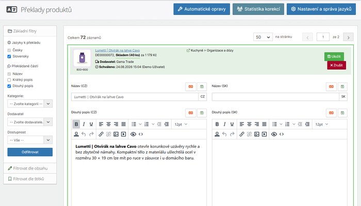Screen dimensions: 361x206
Task: Click the product thumbnail image
Action: point(82,58)
